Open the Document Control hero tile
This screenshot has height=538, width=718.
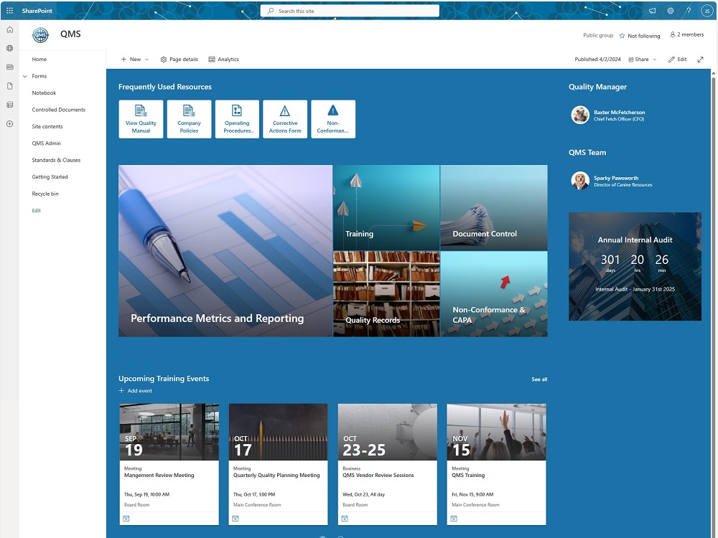[x=494, y=208]
